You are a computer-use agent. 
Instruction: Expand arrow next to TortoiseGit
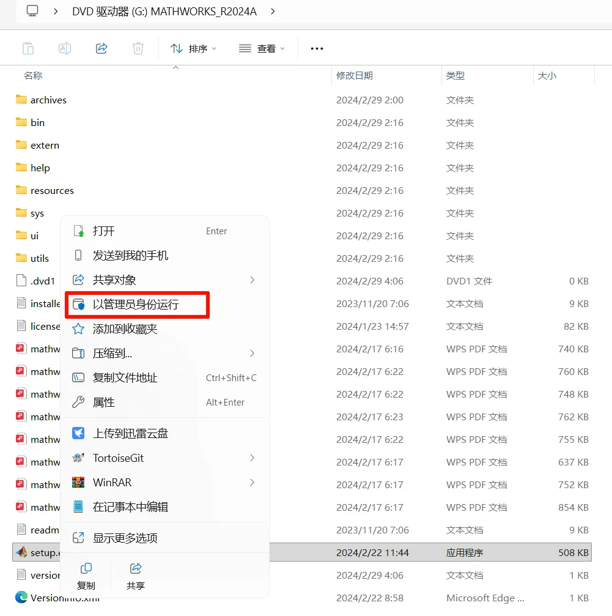click(252, 458)
